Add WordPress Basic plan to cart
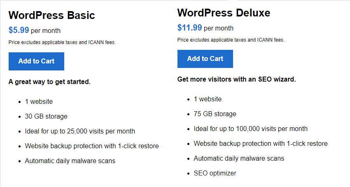The height and width of the screenshot is (187, 350). coord(36,61)
